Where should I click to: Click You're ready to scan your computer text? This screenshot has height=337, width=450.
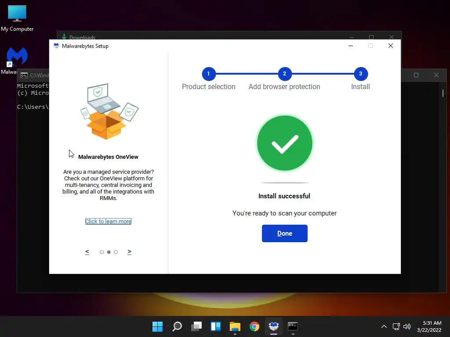click(284, 213)
